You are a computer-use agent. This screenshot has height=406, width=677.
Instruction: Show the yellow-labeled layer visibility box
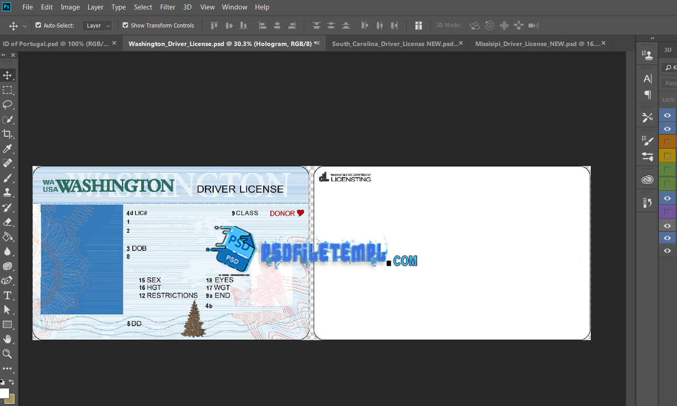coord(667,156)
